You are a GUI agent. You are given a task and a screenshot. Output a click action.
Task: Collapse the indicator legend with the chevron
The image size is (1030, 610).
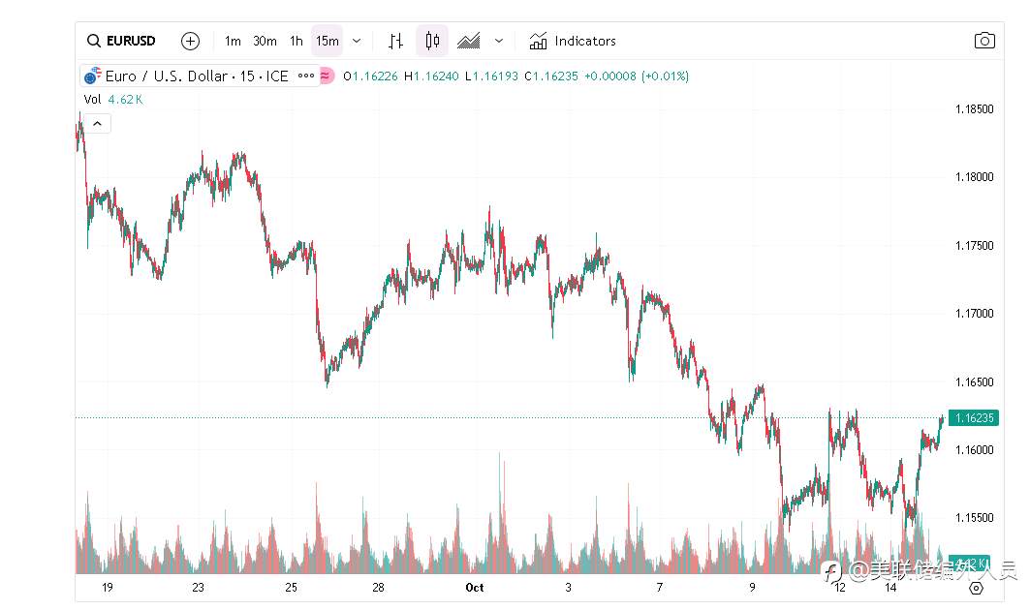pyautogui.click(x=99, y=123)
